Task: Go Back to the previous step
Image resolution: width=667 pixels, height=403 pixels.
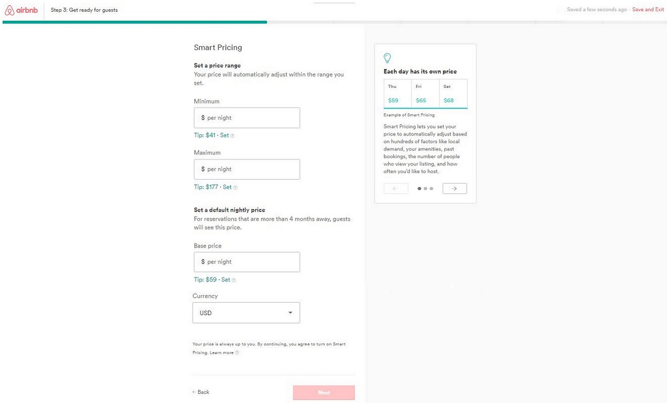Action: coord(201,393)
